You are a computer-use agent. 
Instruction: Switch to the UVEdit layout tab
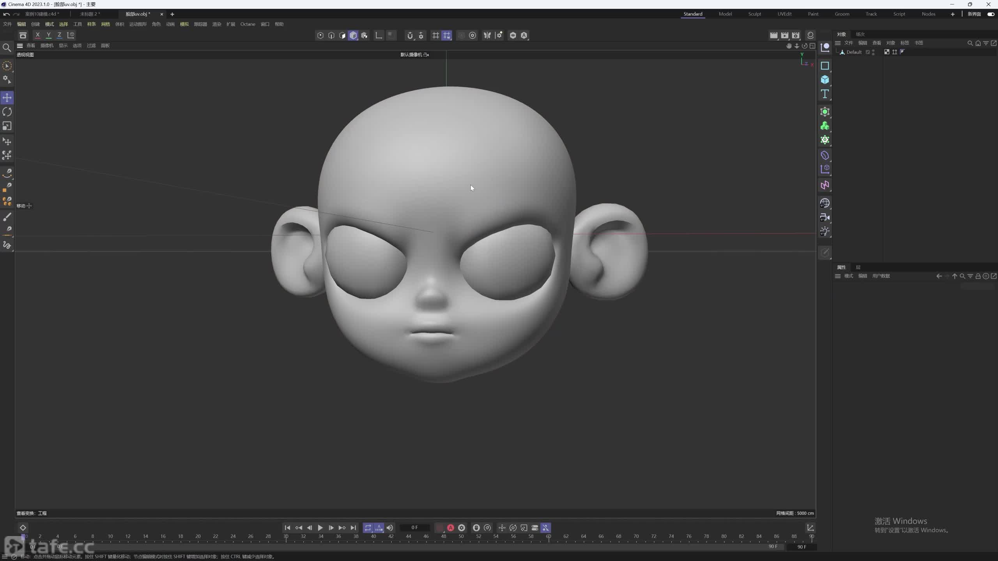point(784,14)
